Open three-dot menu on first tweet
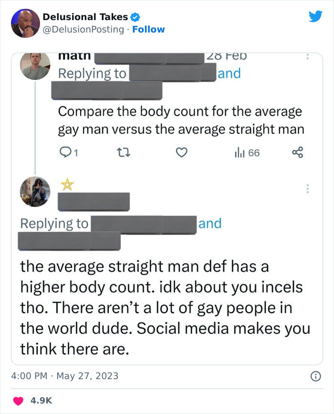This screenshot has height=414, width=334. tap(308, 57)
